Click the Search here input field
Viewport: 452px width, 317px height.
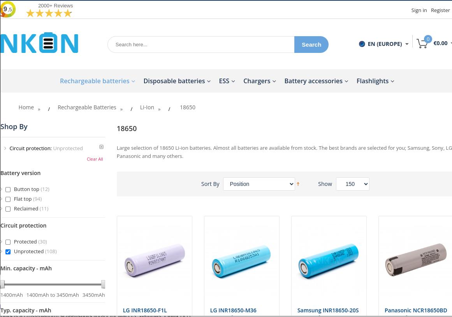(201, 45)
